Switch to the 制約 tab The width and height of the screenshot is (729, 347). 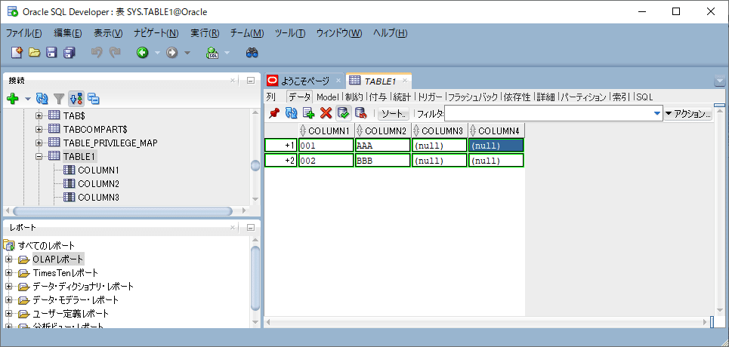[x=354, y=97]
